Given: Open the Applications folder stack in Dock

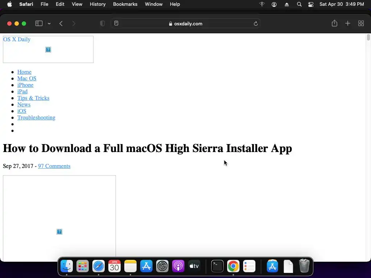Looking at the screenshot, I should 272,266.
